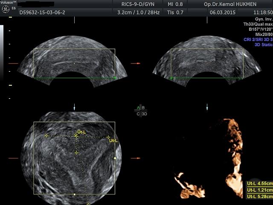Screen dimensions: 273x205
Task: Select quadrant C in the plane selector
Action: (x=138, y=114)
